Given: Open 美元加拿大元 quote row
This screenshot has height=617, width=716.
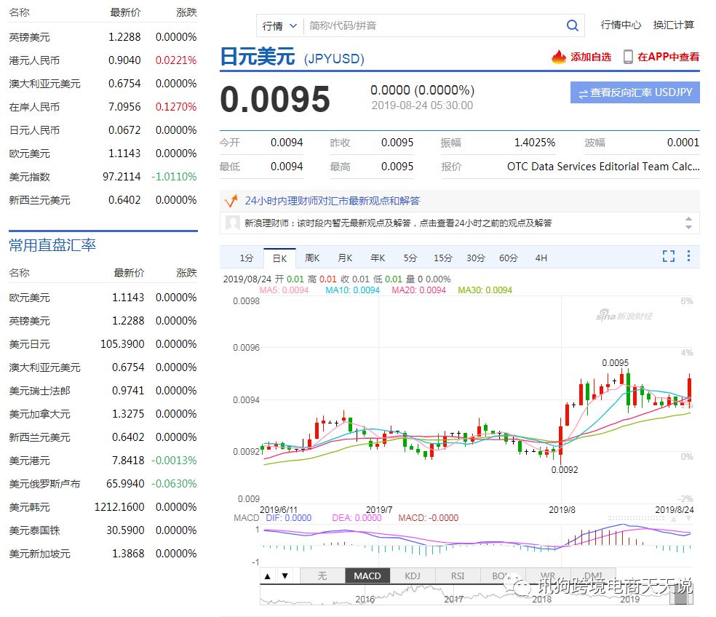Looking at the screenshot, I should (x=103, y=414).
